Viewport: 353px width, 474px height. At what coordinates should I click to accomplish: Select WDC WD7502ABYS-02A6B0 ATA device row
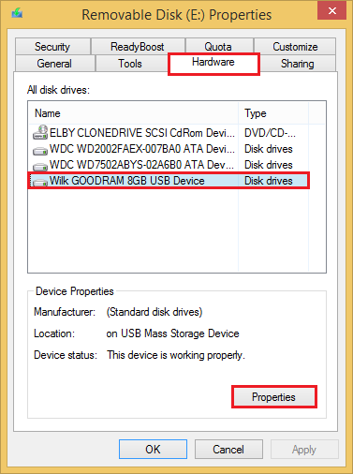point(169,165)
